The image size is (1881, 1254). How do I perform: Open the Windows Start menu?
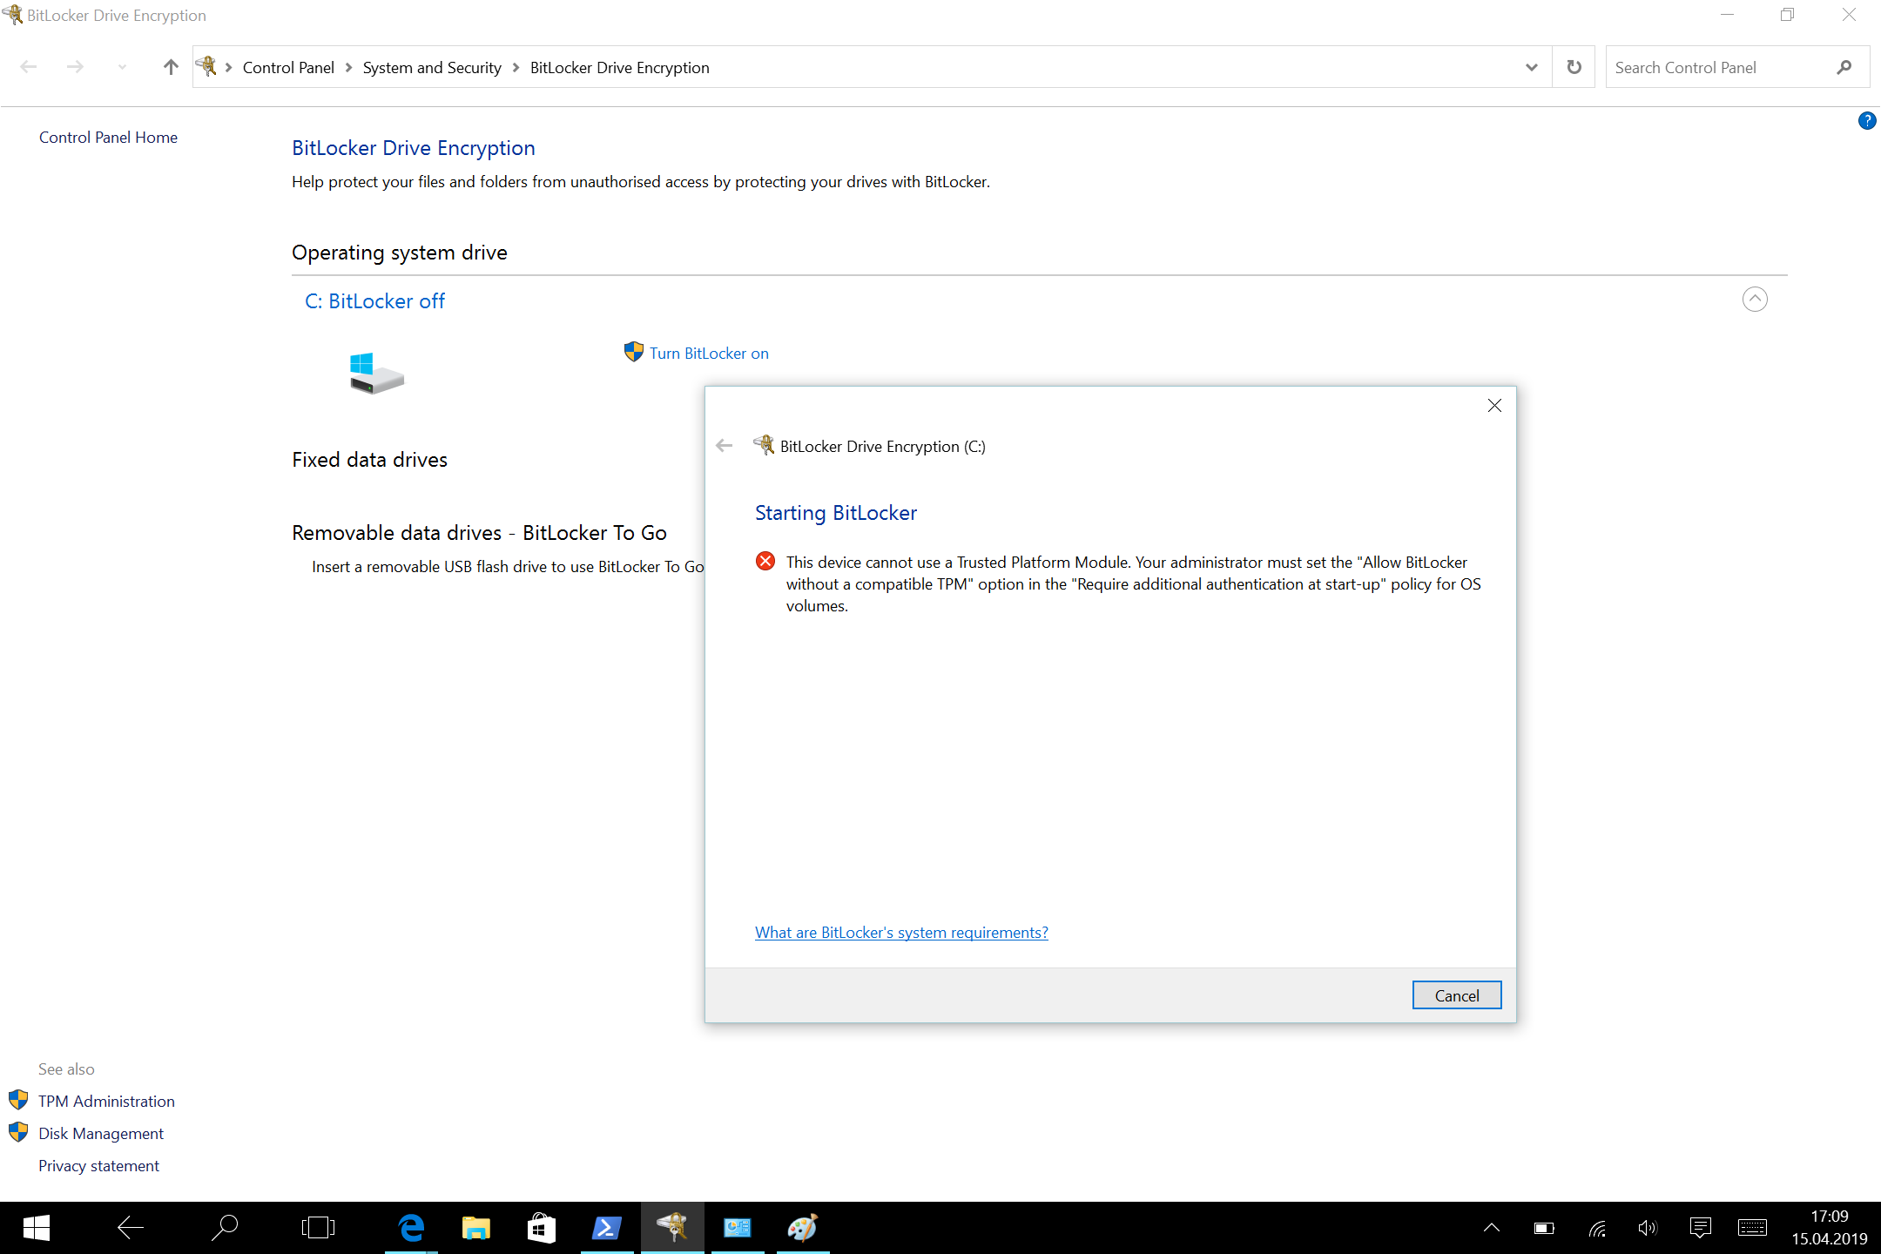[x=37, y=1228]
